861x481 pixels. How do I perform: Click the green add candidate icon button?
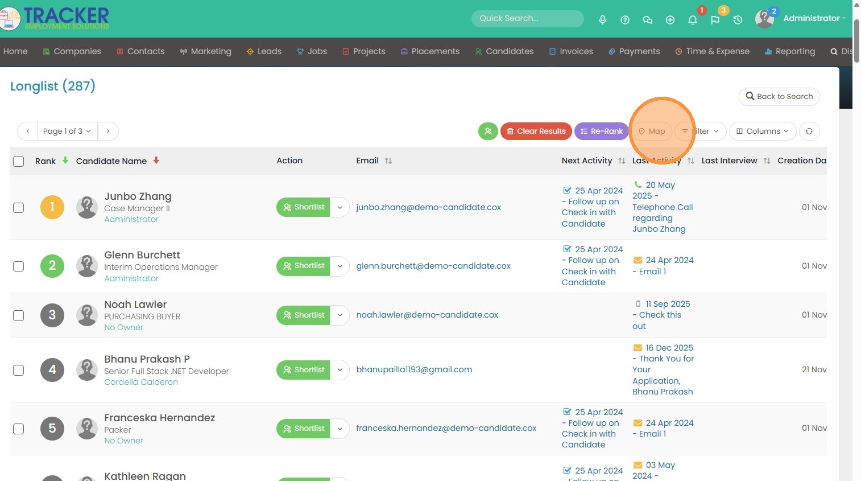click(488, 131)
